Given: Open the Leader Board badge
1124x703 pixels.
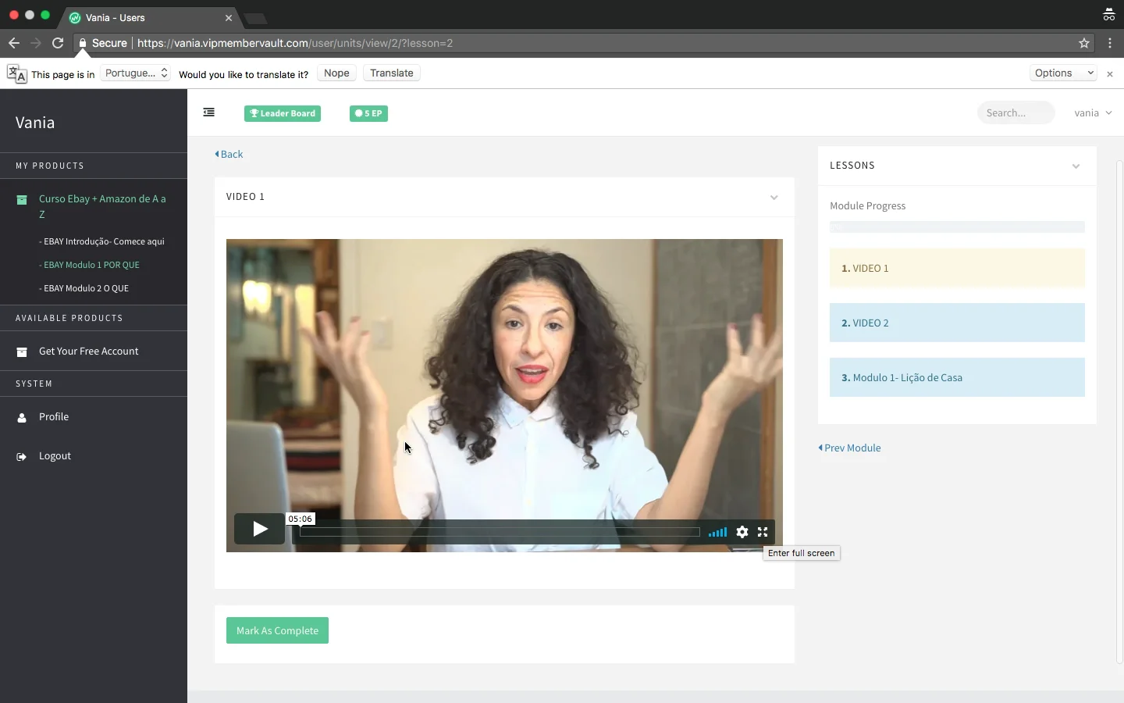Looking at the screenshot, I should click(x=283, y=113).
